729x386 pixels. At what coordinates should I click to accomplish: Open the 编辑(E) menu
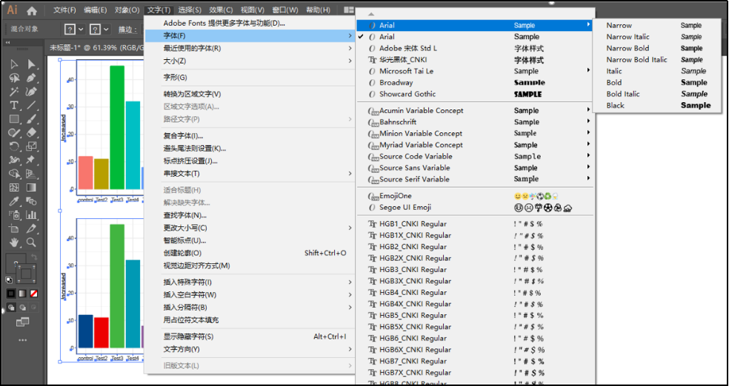coord(96,10)
